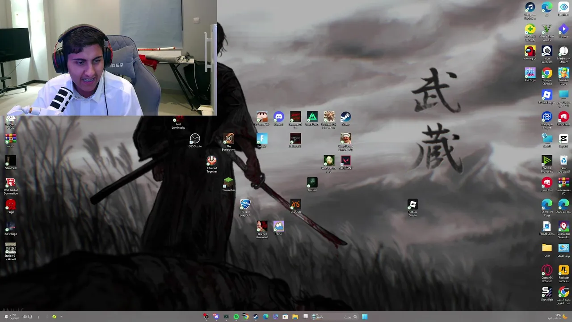The width and height of the screenshot is (572, 322).
Task: Open the Steam desktop shortcut
Action: (x=345, y=119)
